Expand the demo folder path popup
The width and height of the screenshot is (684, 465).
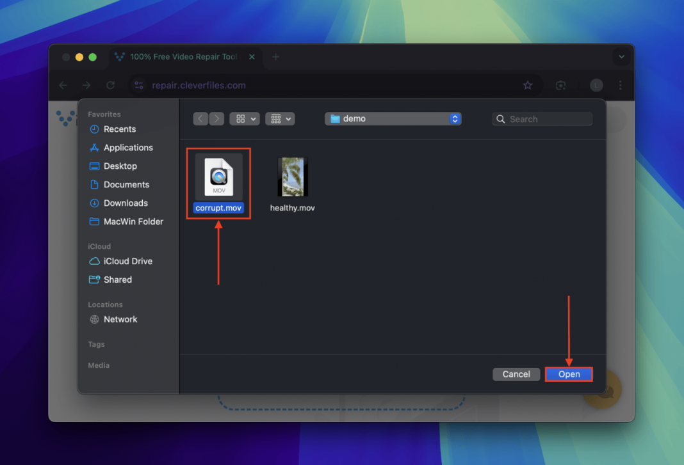[393, 119]
